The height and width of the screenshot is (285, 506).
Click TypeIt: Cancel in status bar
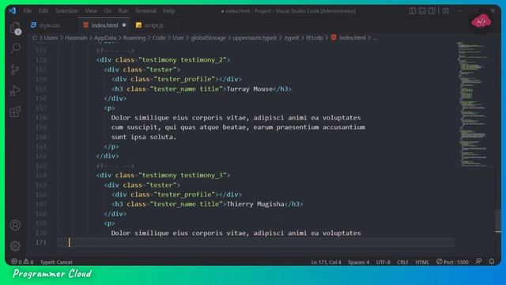click(56, 262)
